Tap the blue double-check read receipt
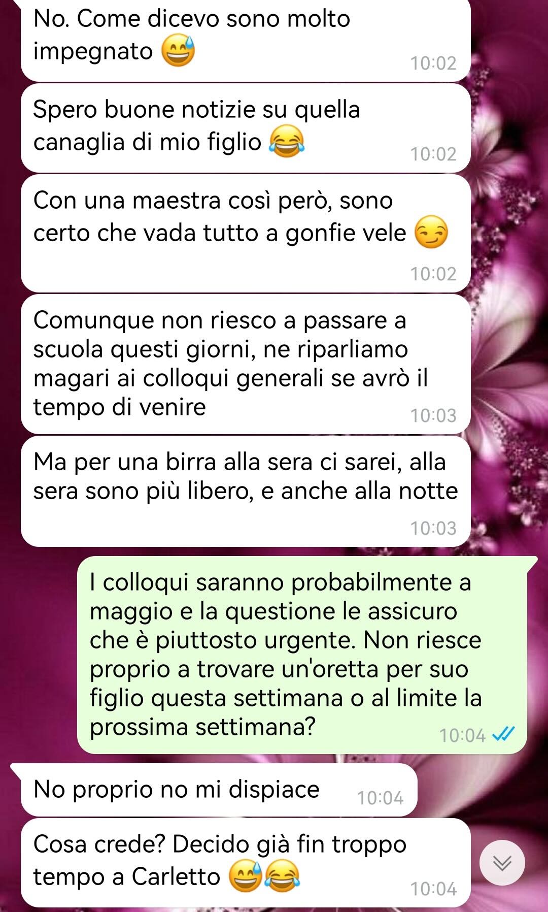The height and width of the screenshot is (912, 548). 503,734
